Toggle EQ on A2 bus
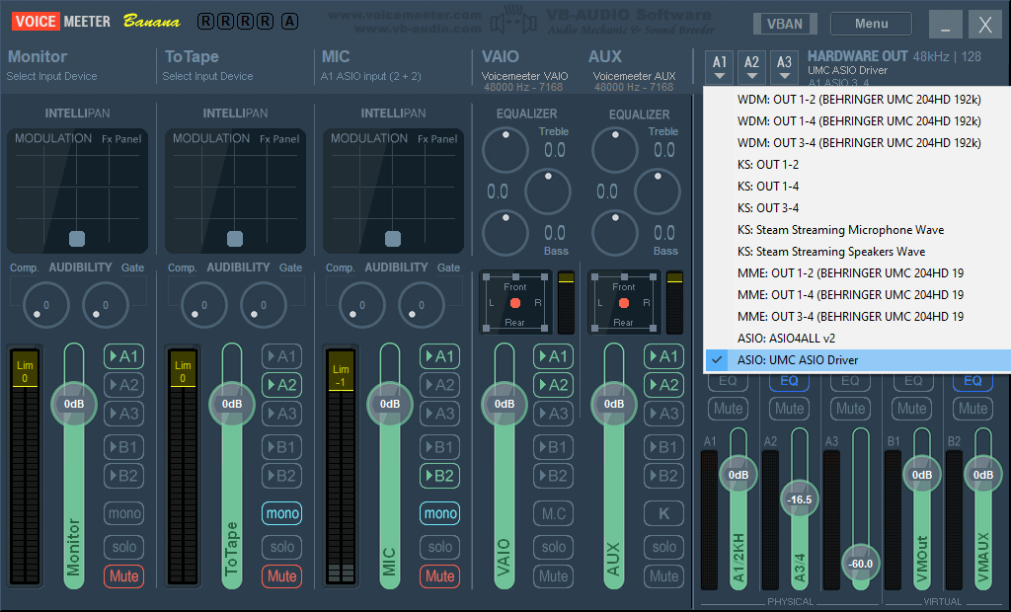The width and height of the screenshot is (1011, 612). (x=789, y=380)
